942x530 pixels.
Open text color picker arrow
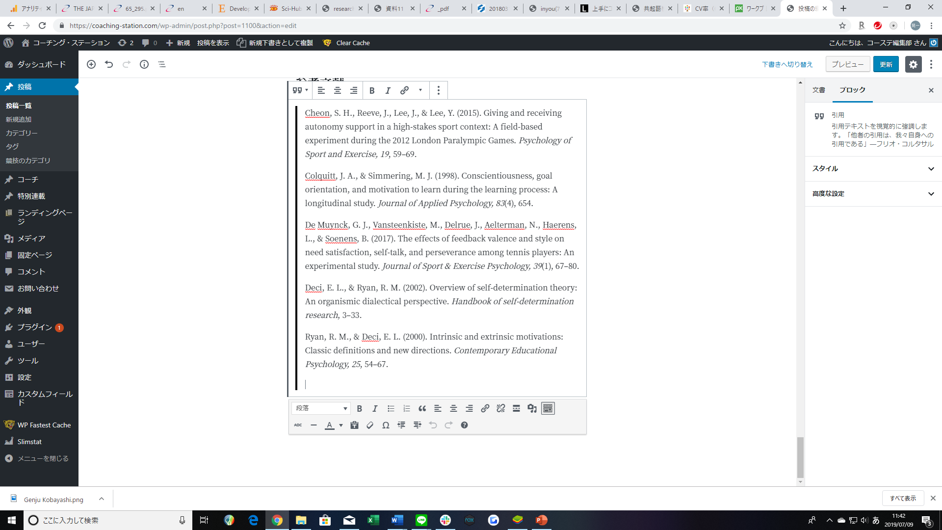pyautogui.click(x=341, y=425)
